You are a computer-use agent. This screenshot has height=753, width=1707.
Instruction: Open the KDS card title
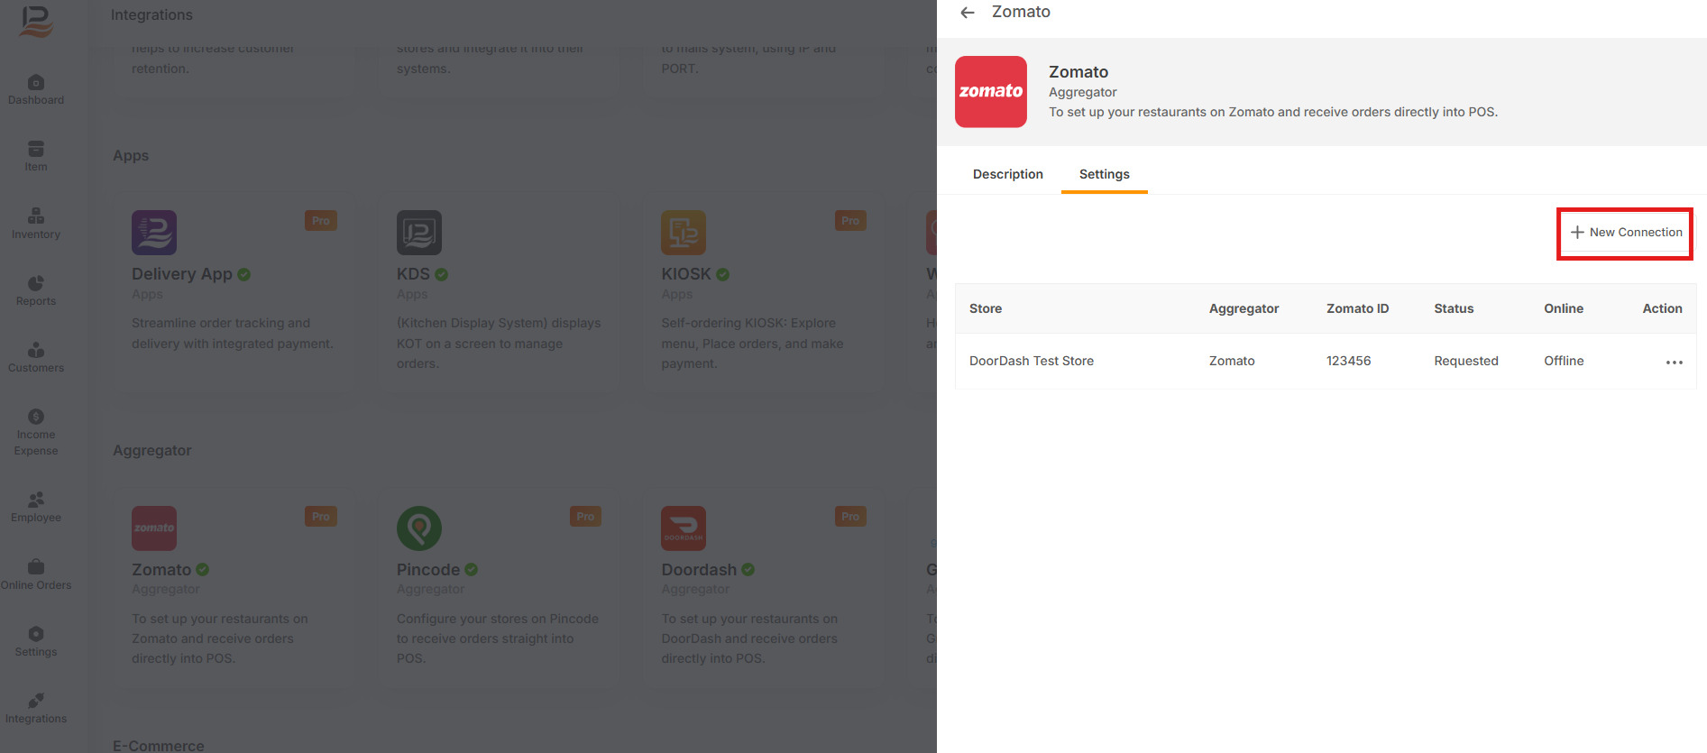pyautogui.click(x=413, y=274)
